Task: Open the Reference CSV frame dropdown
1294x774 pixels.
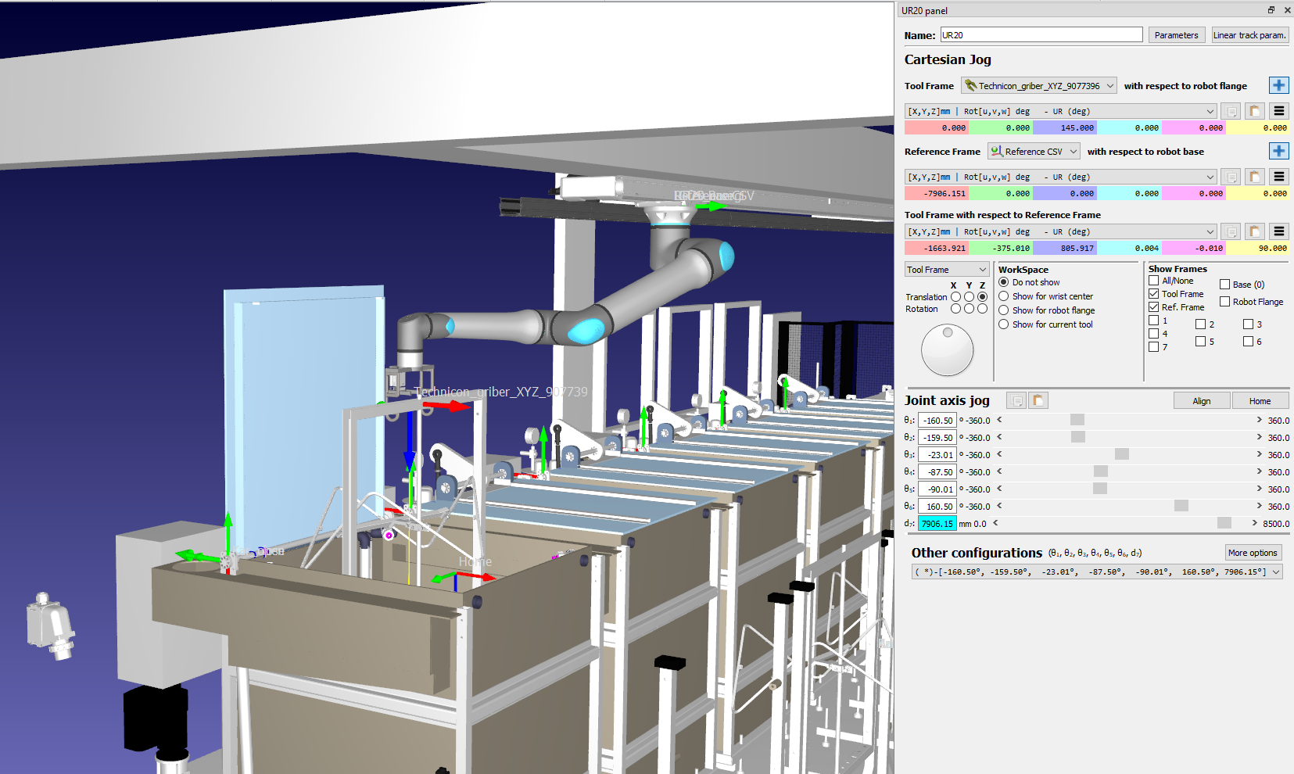Action: tap(1034, 152)
